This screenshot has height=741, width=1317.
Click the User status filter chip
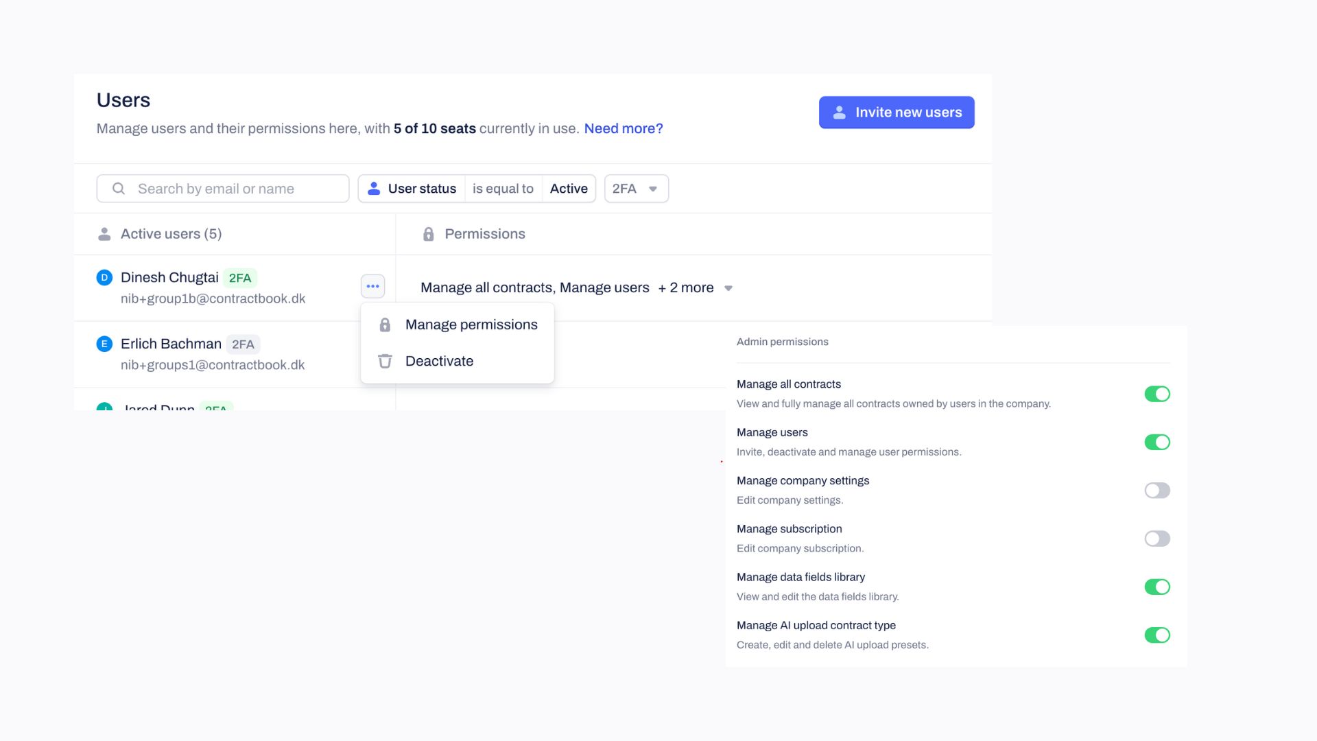411,188
